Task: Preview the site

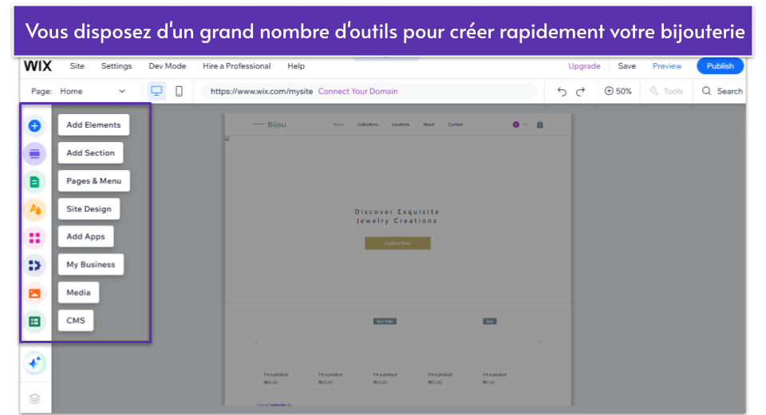Action: (x=667, y=66)
